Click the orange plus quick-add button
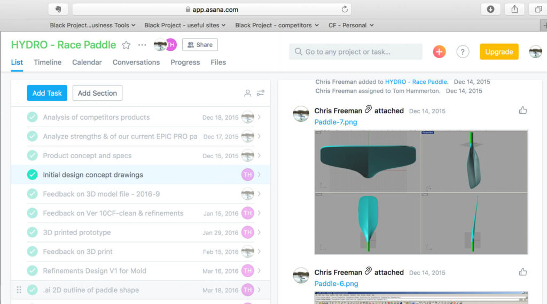The height and width of the screenshot is (304, 547). pyautogui.click(x=439, y=52)
